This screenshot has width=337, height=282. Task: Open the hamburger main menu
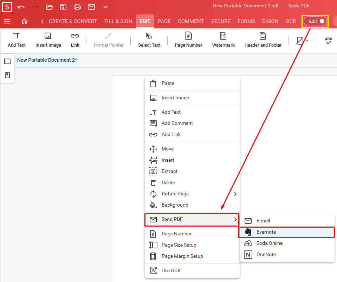7,21
